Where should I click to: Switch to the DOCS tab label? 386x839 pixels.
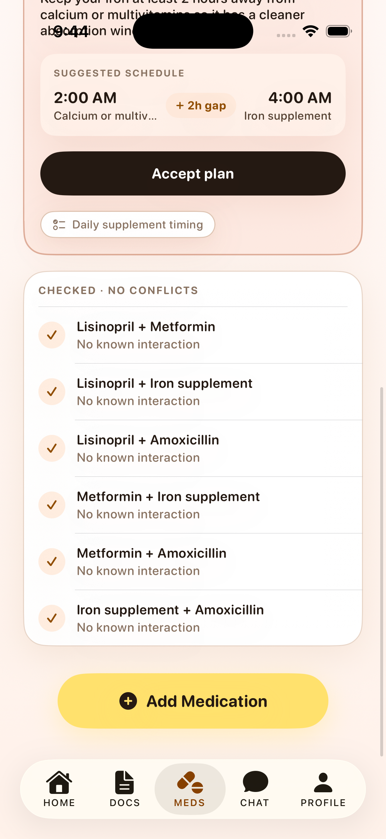coord(125,803)
